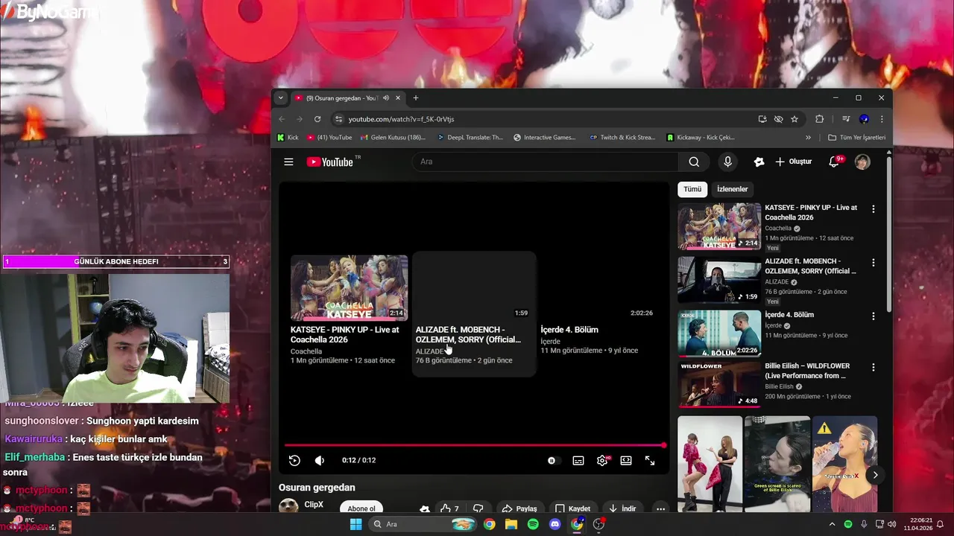Mute the tab via its speaker icon

point(386,98)
